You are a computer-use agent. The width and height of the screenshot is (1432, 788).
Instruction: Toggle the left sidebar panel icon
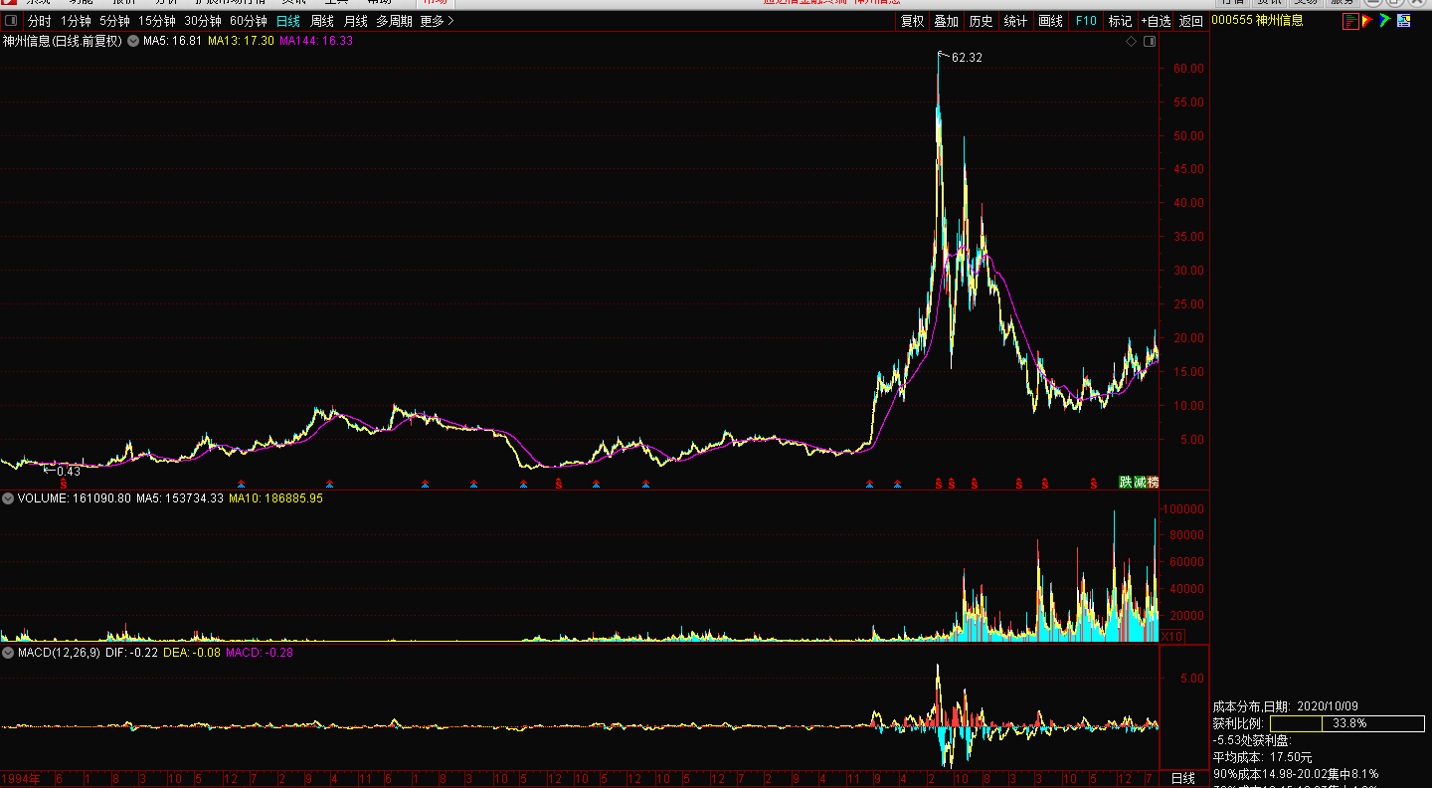[x=12, y=21]
